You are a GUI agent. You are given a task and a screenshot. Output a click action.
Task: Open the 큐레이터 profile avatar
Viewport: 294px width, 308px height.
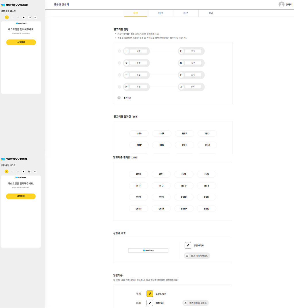coord(281,5)
